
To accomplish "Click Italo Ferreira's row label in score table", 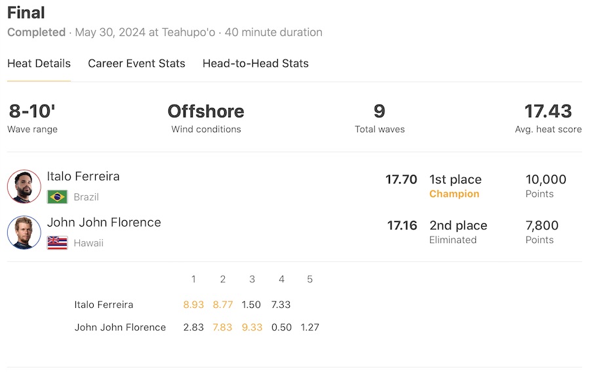I will [104, 305].
